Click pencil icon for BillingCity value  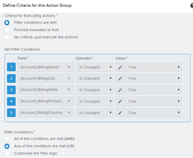pyautogui.click(x=120, y=78)
